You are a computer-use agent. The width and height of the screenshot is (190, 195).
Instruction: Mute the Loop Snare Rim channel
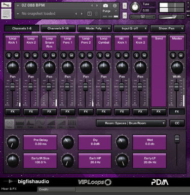(53, 55)
